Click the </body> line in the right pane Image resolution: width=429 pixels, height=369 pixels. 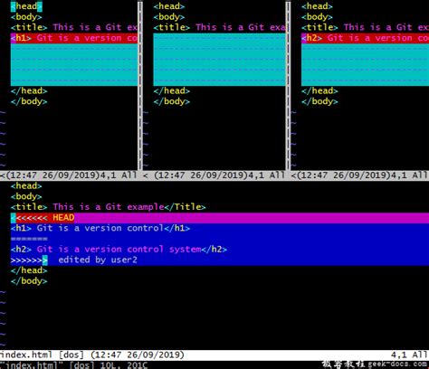pyautogui.click(x=319, y=101)
